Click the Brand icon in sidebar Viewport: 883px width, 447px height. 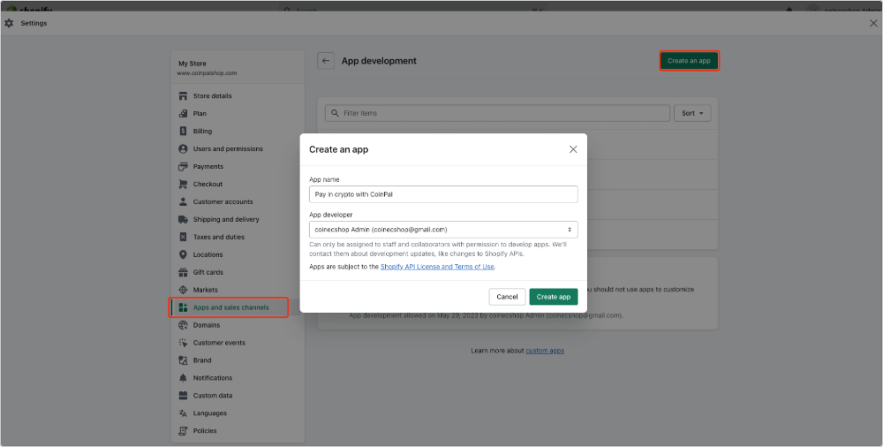click(183, 360)
